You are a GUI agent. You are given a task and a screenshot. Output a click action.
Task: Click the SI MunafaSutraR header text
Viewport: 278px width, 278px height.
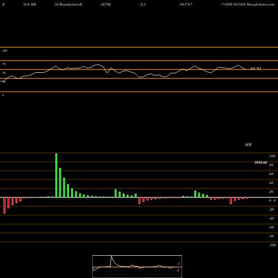tap(68, 4)
